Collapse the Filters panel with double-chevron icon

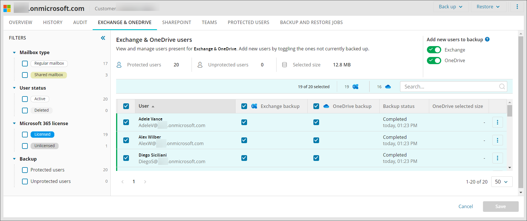point(103,38)
